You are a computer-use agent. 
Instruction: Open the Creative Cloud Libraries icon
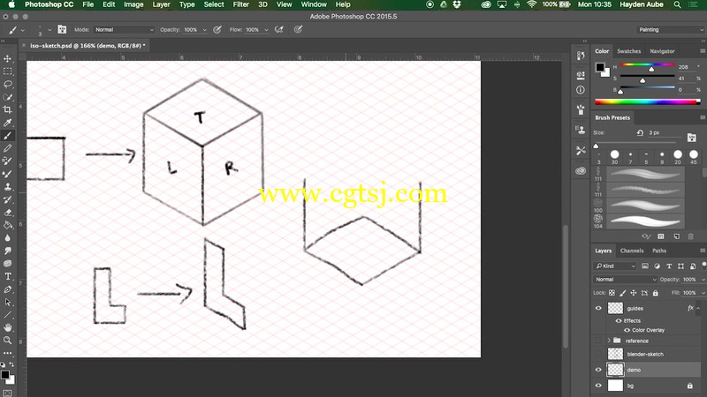pyautogui.click(x=581, y=170)
